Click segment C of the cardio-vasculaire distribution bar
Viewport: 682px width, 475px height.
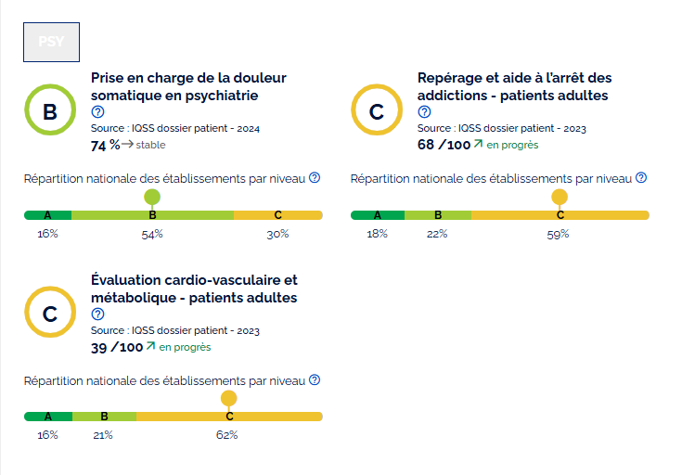click(230, 417)
